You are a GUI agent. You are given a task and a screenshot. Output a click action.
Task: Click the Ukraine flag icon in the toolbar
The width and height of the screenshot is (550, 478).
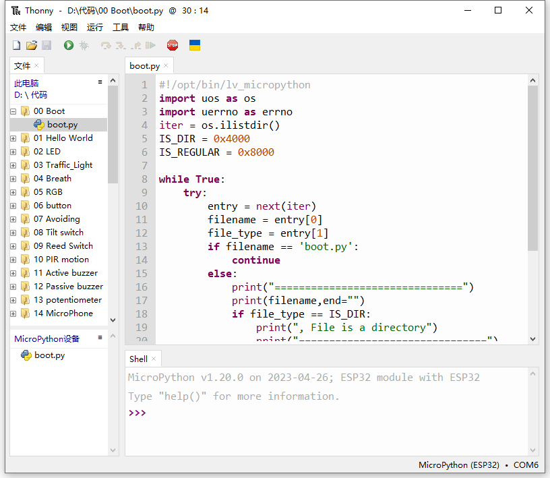(x=195, y=45)
